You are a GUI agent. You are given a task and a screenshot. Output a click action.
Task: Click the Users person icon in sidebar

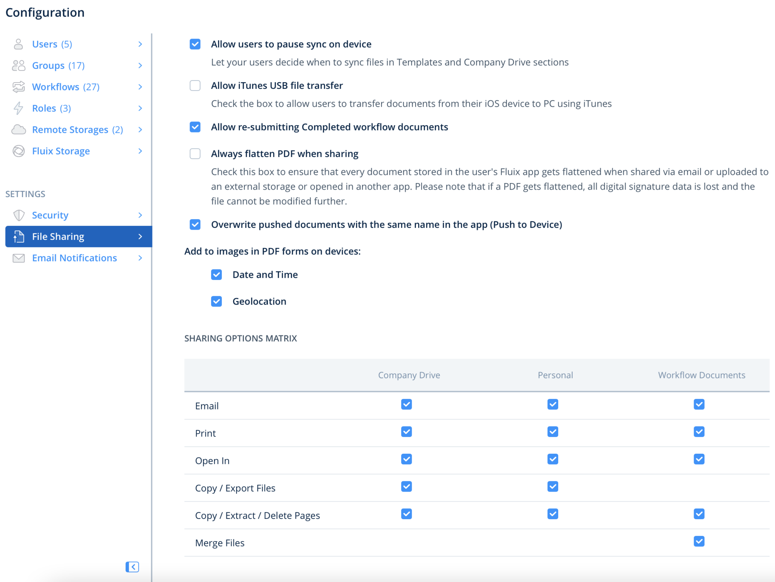tap(18, 44)
